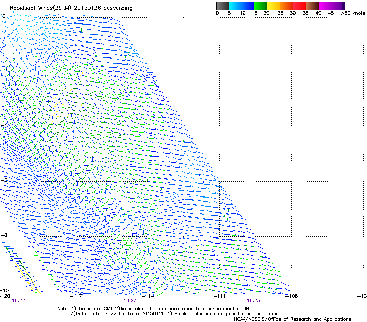Screen dimensions: 367x322
Task: Click the NOAA/NESDIS credit text
Action: pos(292,319)
